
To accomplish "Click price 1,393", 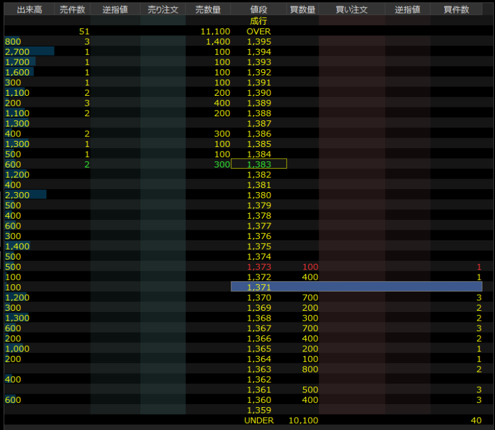I will (259, 62).
